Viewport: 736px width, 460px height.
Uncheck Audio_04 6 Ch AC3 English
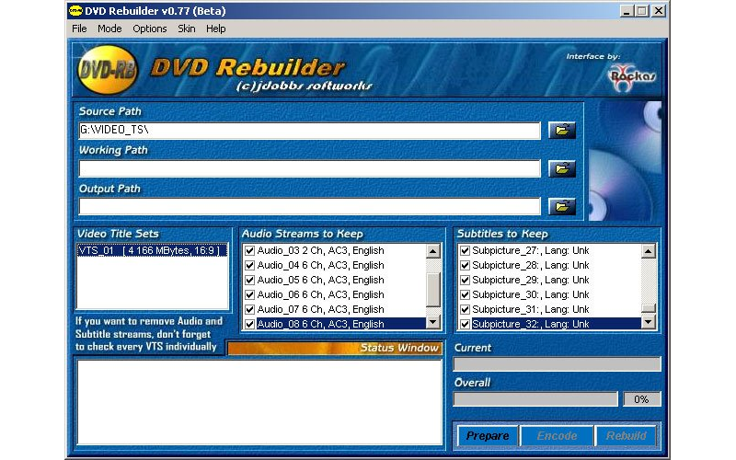(x=249, y=265)
